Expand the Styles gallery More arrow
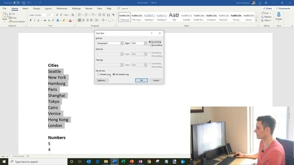294x165 pixels. coord(256,20)
